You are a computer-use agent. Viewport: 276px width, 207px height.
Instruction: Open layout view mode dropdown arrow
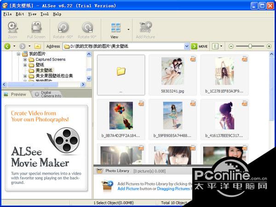(221, 46)
